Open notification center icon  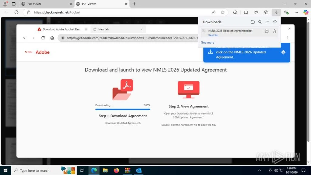click(x=303, y=170)
